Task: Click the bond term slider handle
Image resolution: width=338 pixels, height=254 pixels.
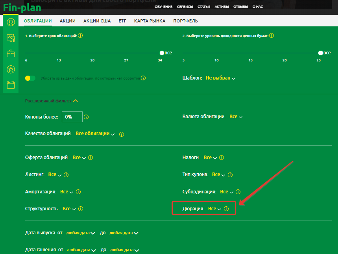Action: 162,53
